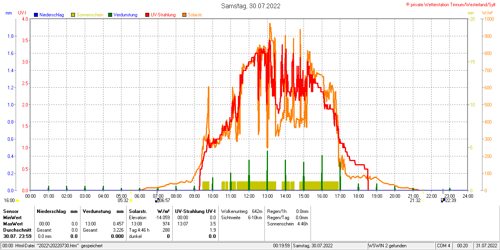500x250 pixels.
Task: Click the Tag:4:46 h label
Action: point(139,230)
